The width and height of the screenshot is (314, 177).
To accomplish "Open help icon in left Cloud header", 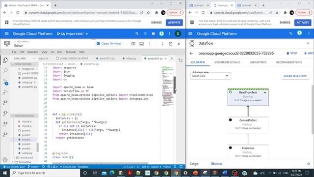I will tap(153, 34).
